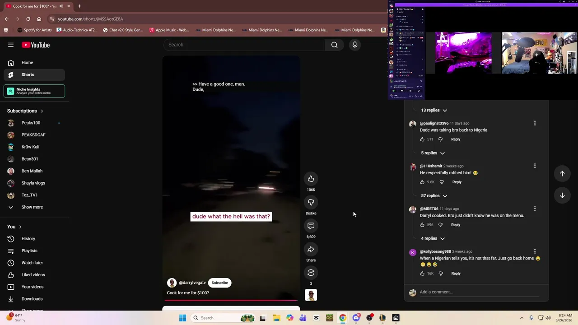Subscribe to @darrylvegatv

[220, 283]
